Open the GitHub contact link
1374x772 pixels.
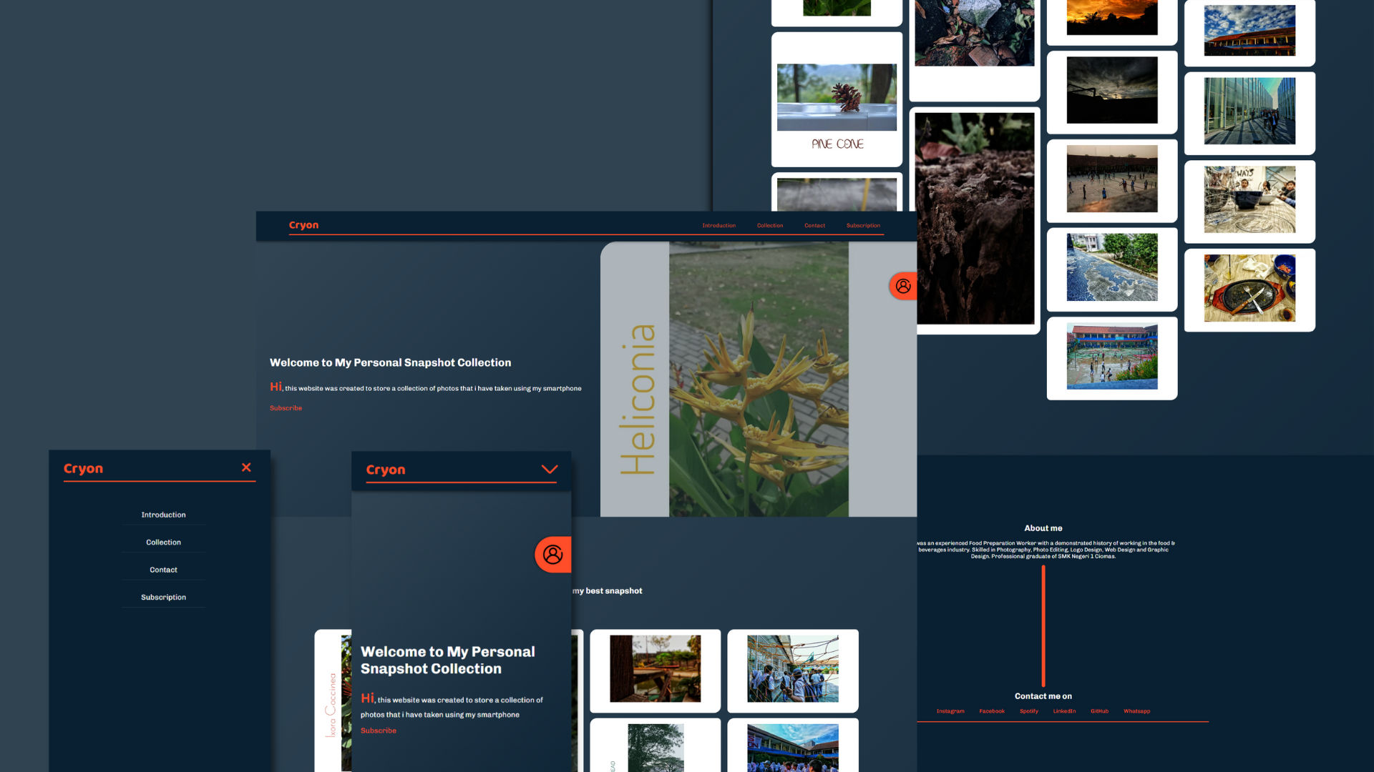pyautogui.click(x=1099, y=711)
